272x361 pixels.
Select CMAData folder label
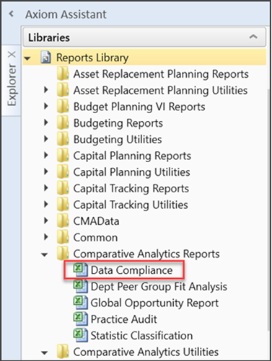(96, 221)
